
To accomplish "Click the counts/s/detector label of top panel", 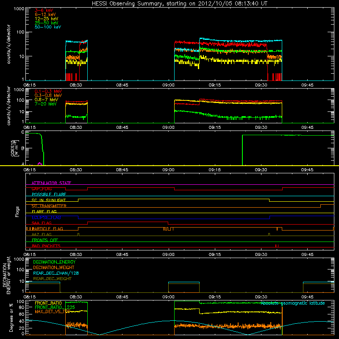I will [8, 44].
